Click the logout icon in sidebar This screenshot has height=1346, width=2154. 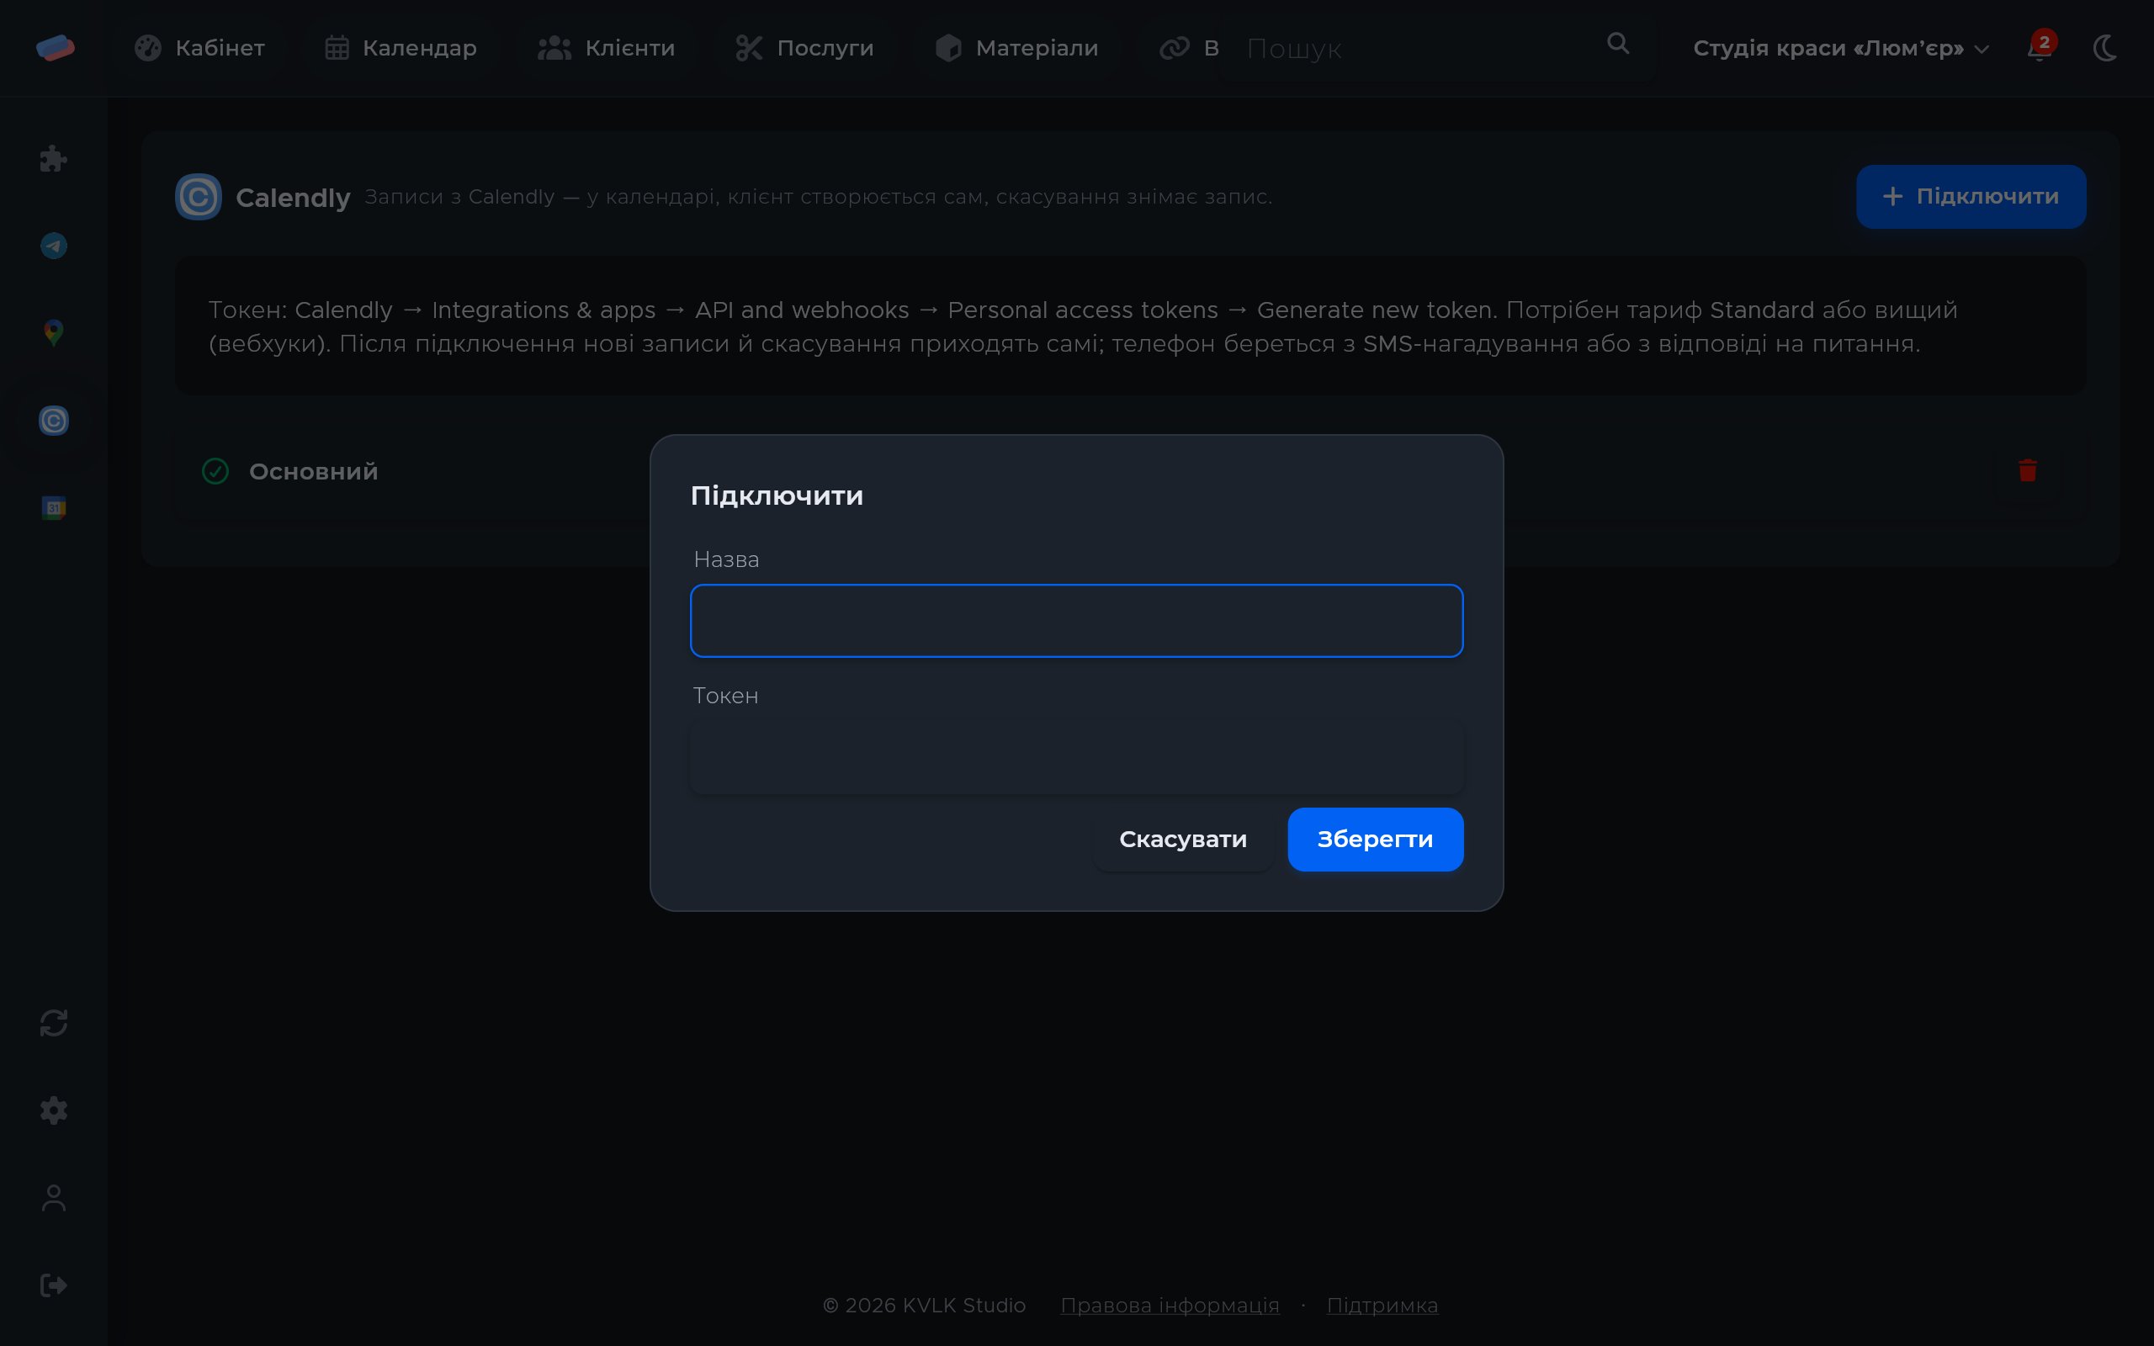pos(53,1285)
